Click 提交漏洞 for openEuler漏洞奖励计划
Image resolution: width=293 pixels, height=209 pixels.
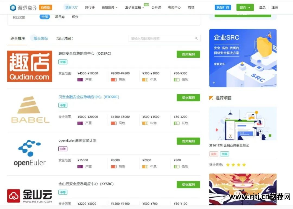(x=188, y=141)
